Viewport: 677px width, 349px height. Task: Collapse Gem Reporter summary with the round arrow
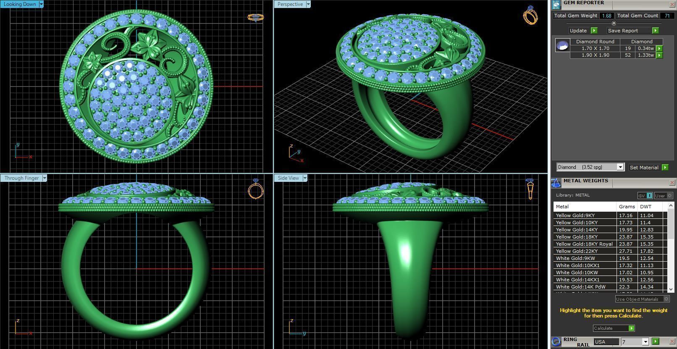click(x=614, y=23)
